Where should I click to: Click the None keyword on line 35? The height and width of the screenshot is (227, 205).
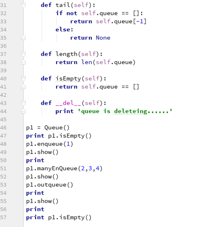pyautogui.click(x=103, y=38)
